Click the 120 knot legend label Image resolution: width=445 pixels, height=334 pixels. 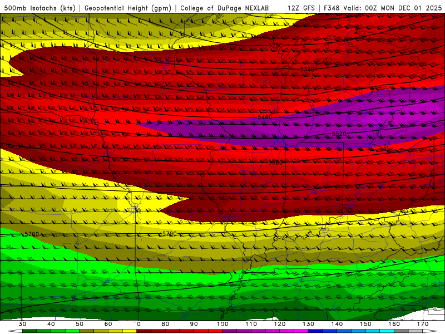pyautogui.click(x=280, y=324)
